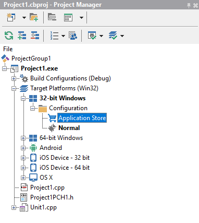Click the Application Store shopping cart icon
The width and height of the screenshot is (199, 223).
coord(52,118)
